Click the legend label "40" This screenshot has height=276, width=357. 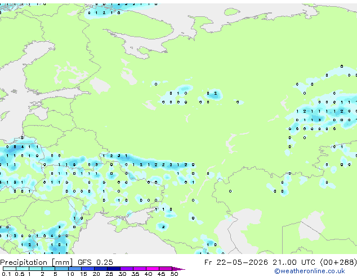[148, 274]
